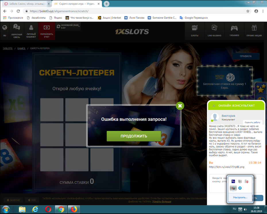Image resolution: width=267 pixels, height=214 pixels.
Task: Open Приложения bookmarks shortcut
Action: (13, 18)
